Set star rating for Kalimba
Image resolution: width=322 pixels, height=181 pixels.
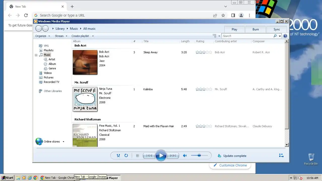[x=204, y=89]
